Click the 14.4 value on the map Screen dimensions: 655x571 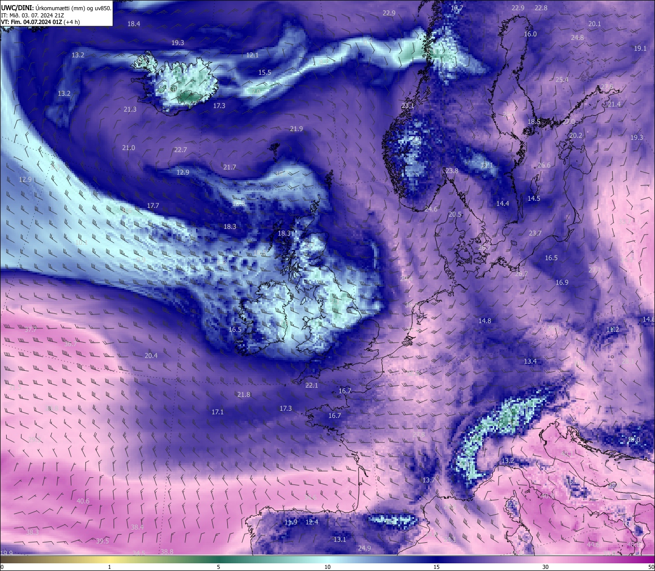click(x=503, y=203)
